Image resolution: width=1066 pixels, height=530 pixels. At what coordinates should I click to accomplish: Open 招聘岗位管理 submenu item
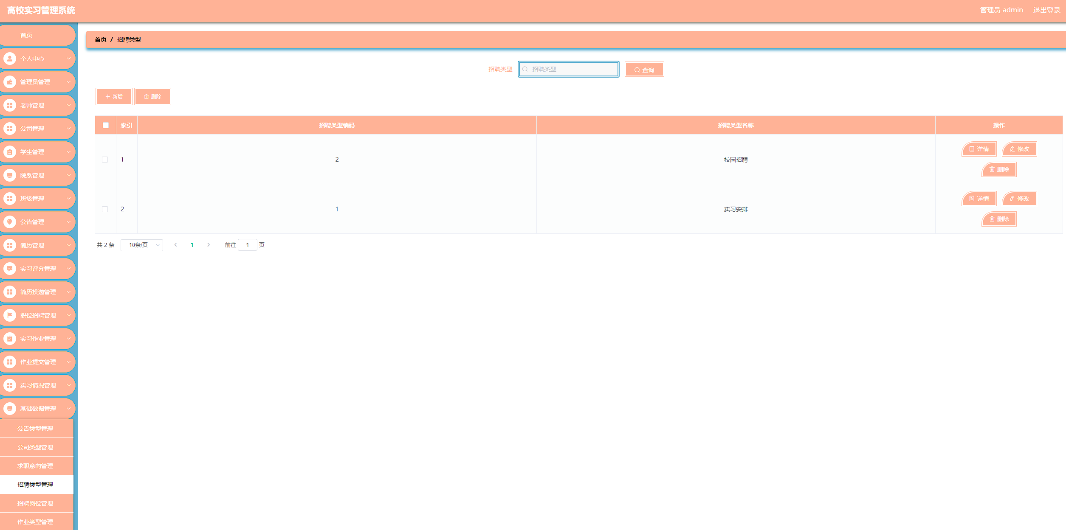(x=35, y=503)
